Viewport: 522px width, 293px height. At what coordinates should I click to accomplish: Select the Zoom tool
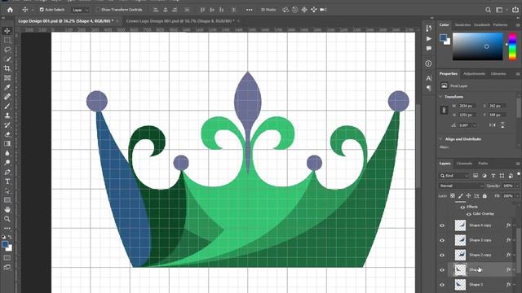pos(7,219)
